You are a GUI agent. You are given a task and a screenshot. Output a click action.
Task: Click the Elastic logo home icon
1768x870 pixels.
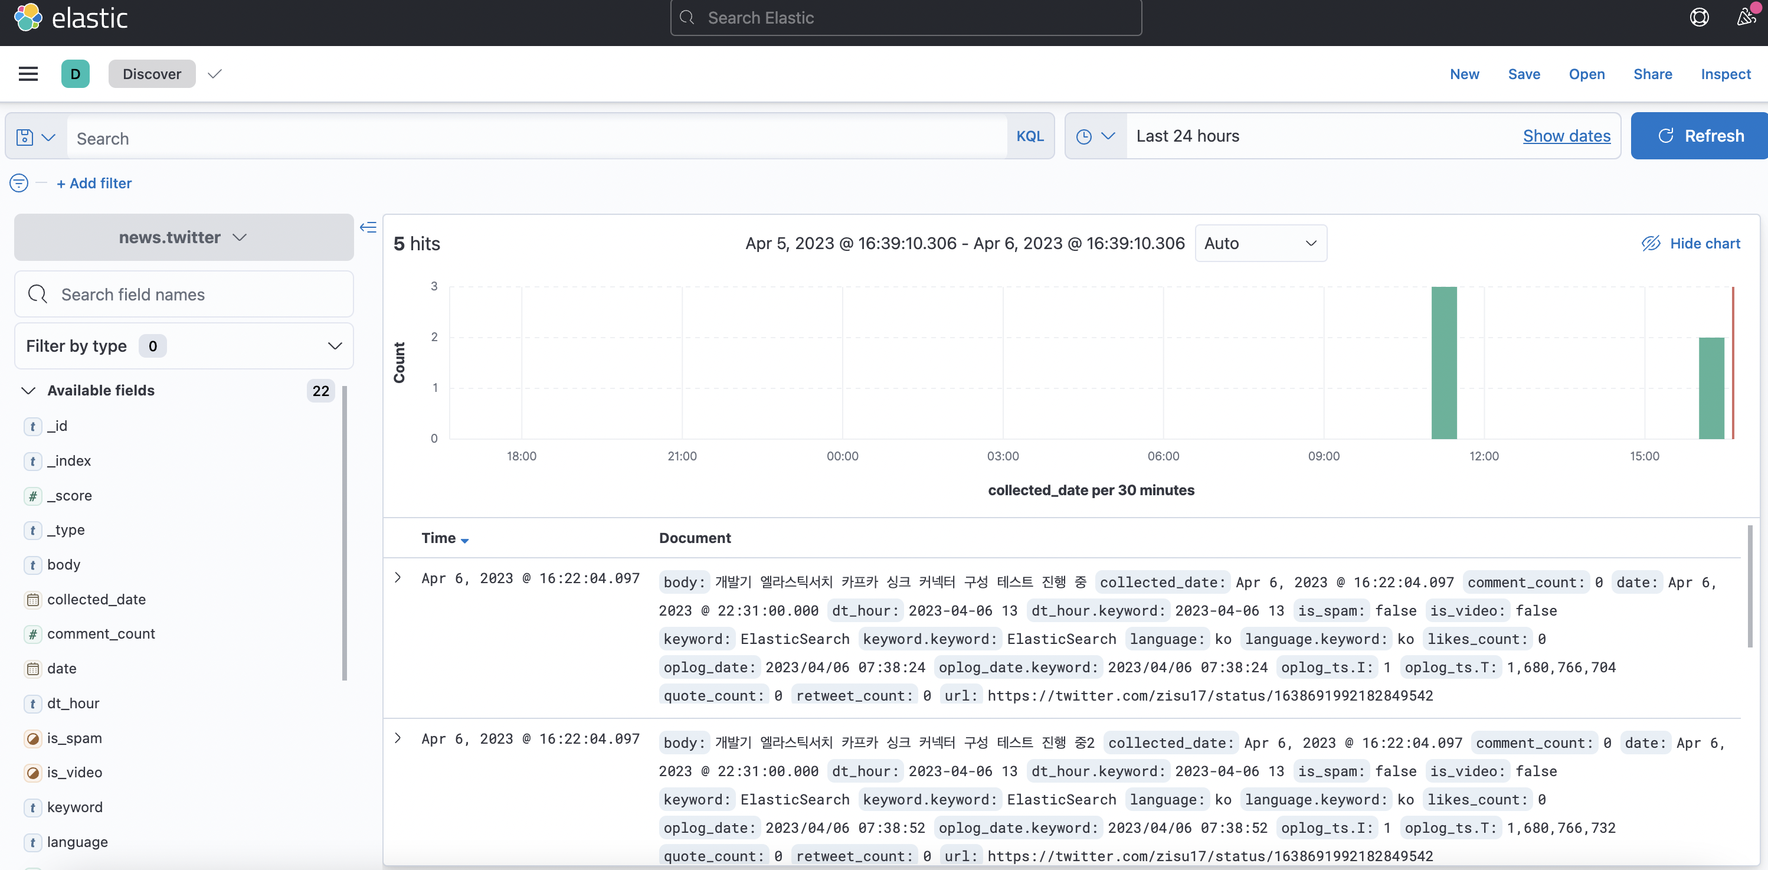(28, 18)
